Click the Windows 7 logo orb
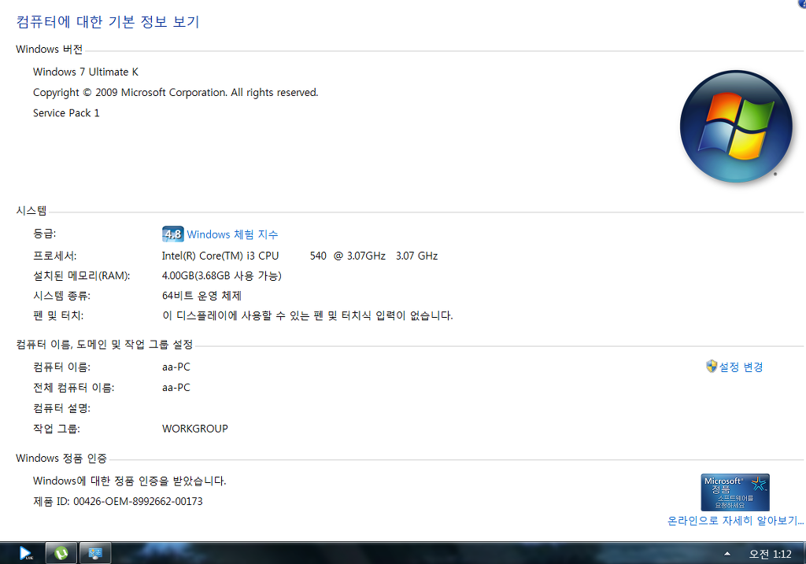The image size is (806, 564). click(x=736, y=127)
